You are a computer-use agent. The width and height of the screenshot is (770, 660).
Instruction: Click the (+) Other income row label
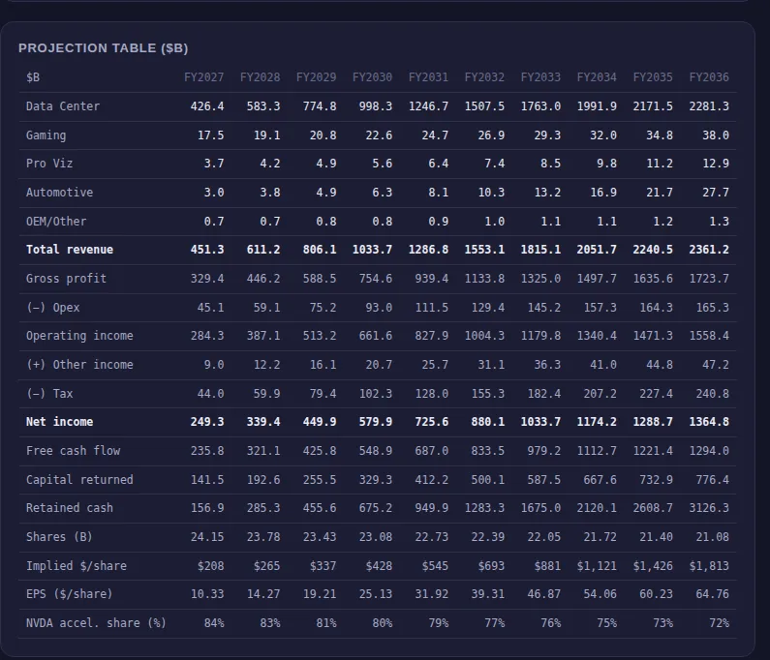click(79, 365)
